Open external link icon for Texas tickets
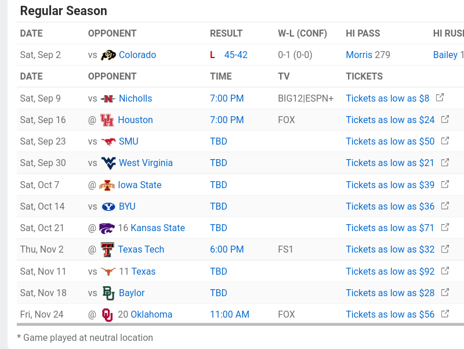The height and width of the screenshot is (349, 464). point(445,271)
